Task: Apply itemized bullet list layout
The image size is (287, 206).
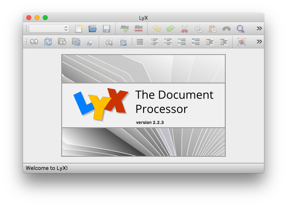Action: point(168,42)
